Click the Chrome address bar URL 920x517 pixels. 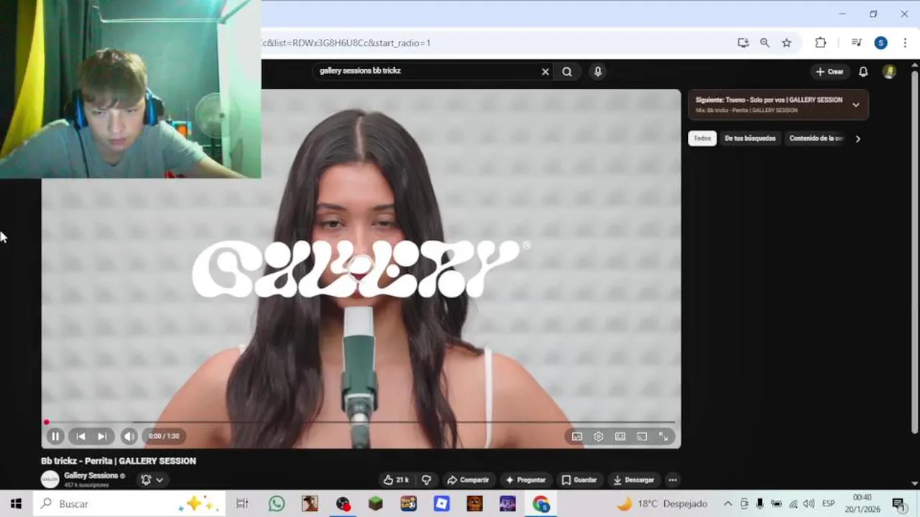(345, 43)
